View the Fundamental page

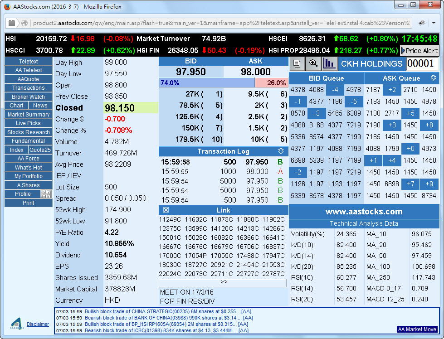(28, 141)
